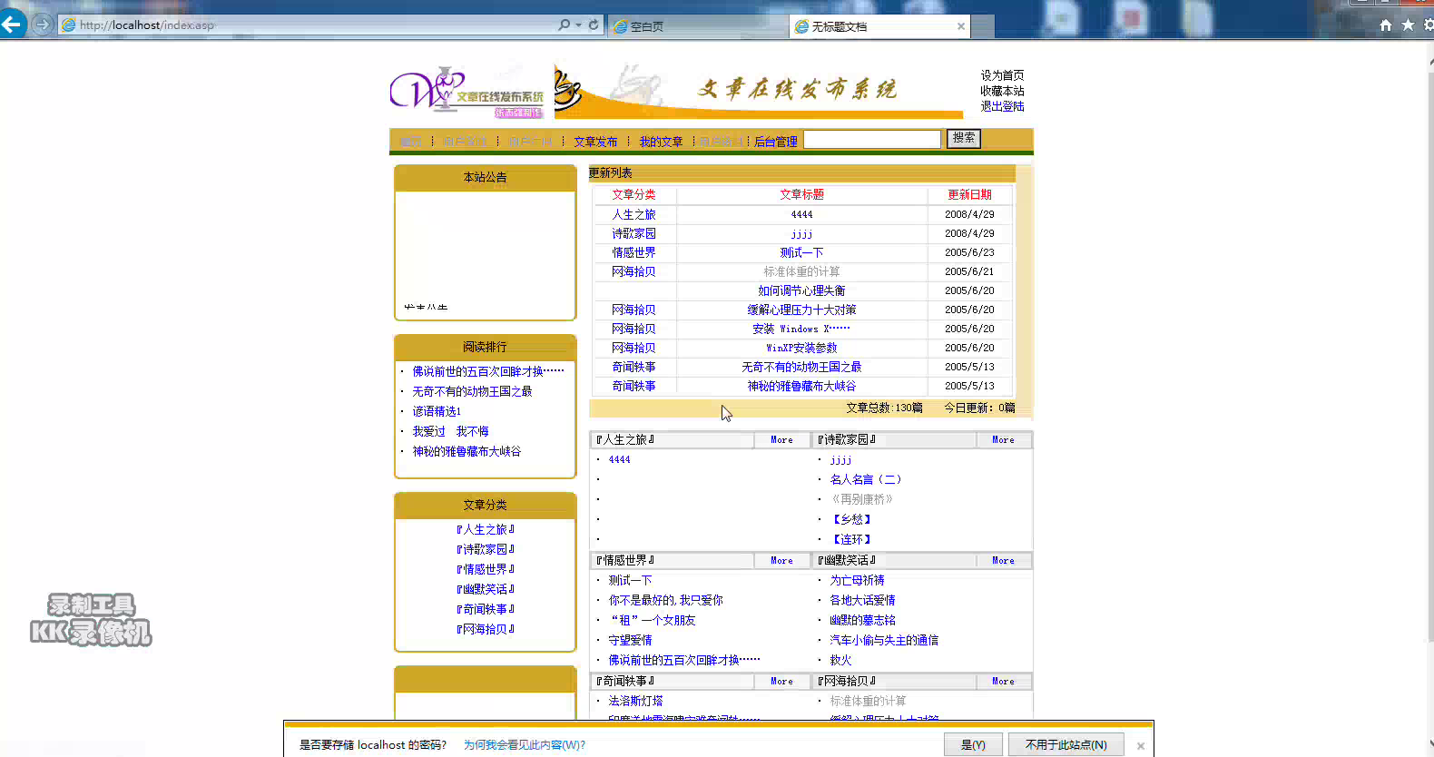
Task: Open 如何调节心理失衡 article
Action: [801, 291]
